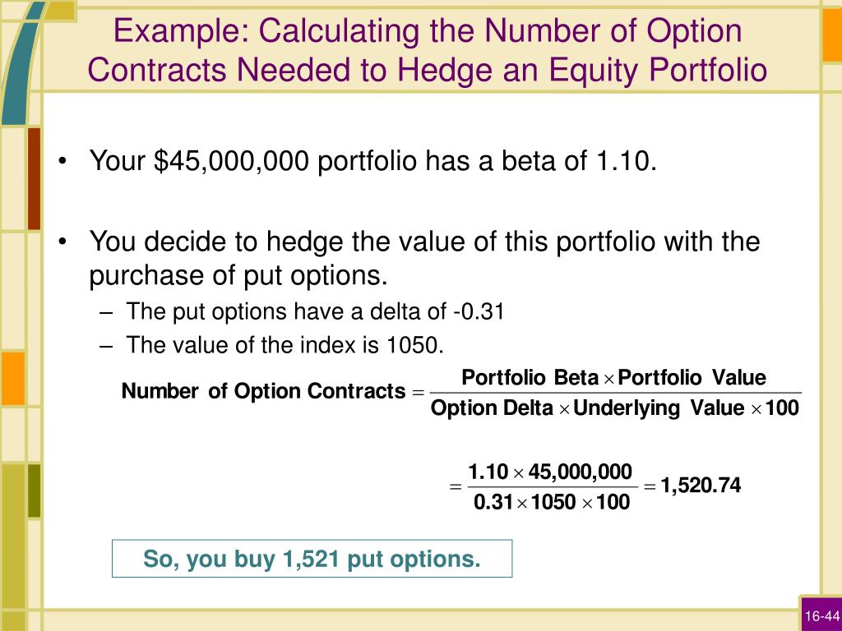Image resolution: width=842 pixels, height=631 pixels.
Task: Click the first bullet point marker
Action: click(x=62, y=161)
